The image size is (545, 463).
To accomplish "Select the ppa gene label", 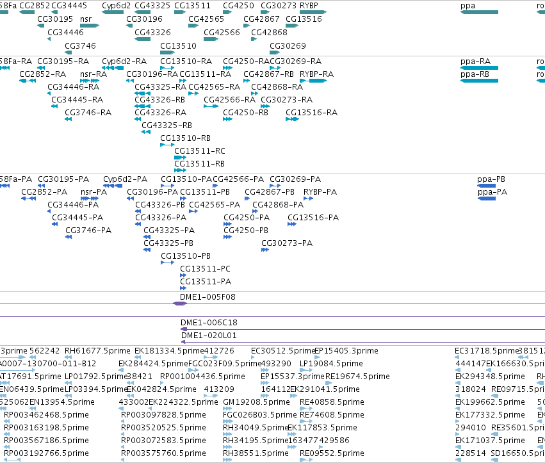I will pyautogui.click(x=468, y=6).
